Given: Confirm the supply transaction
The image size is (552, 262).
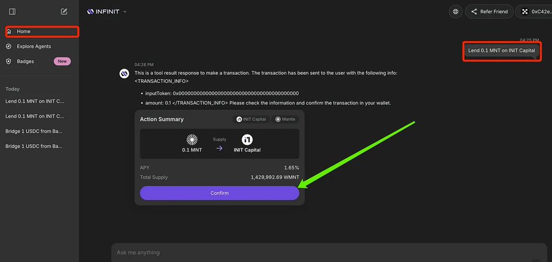Looking at the screenshot, I should coord(220,193).
